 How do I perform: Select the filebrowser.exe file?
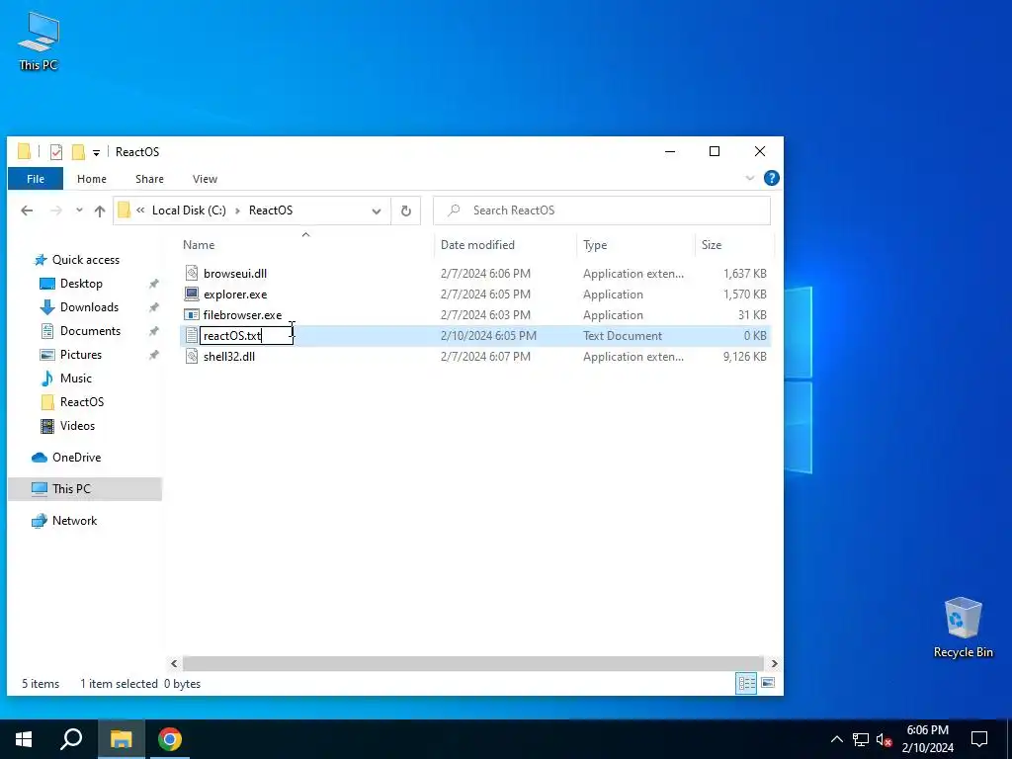coord(243,315)
